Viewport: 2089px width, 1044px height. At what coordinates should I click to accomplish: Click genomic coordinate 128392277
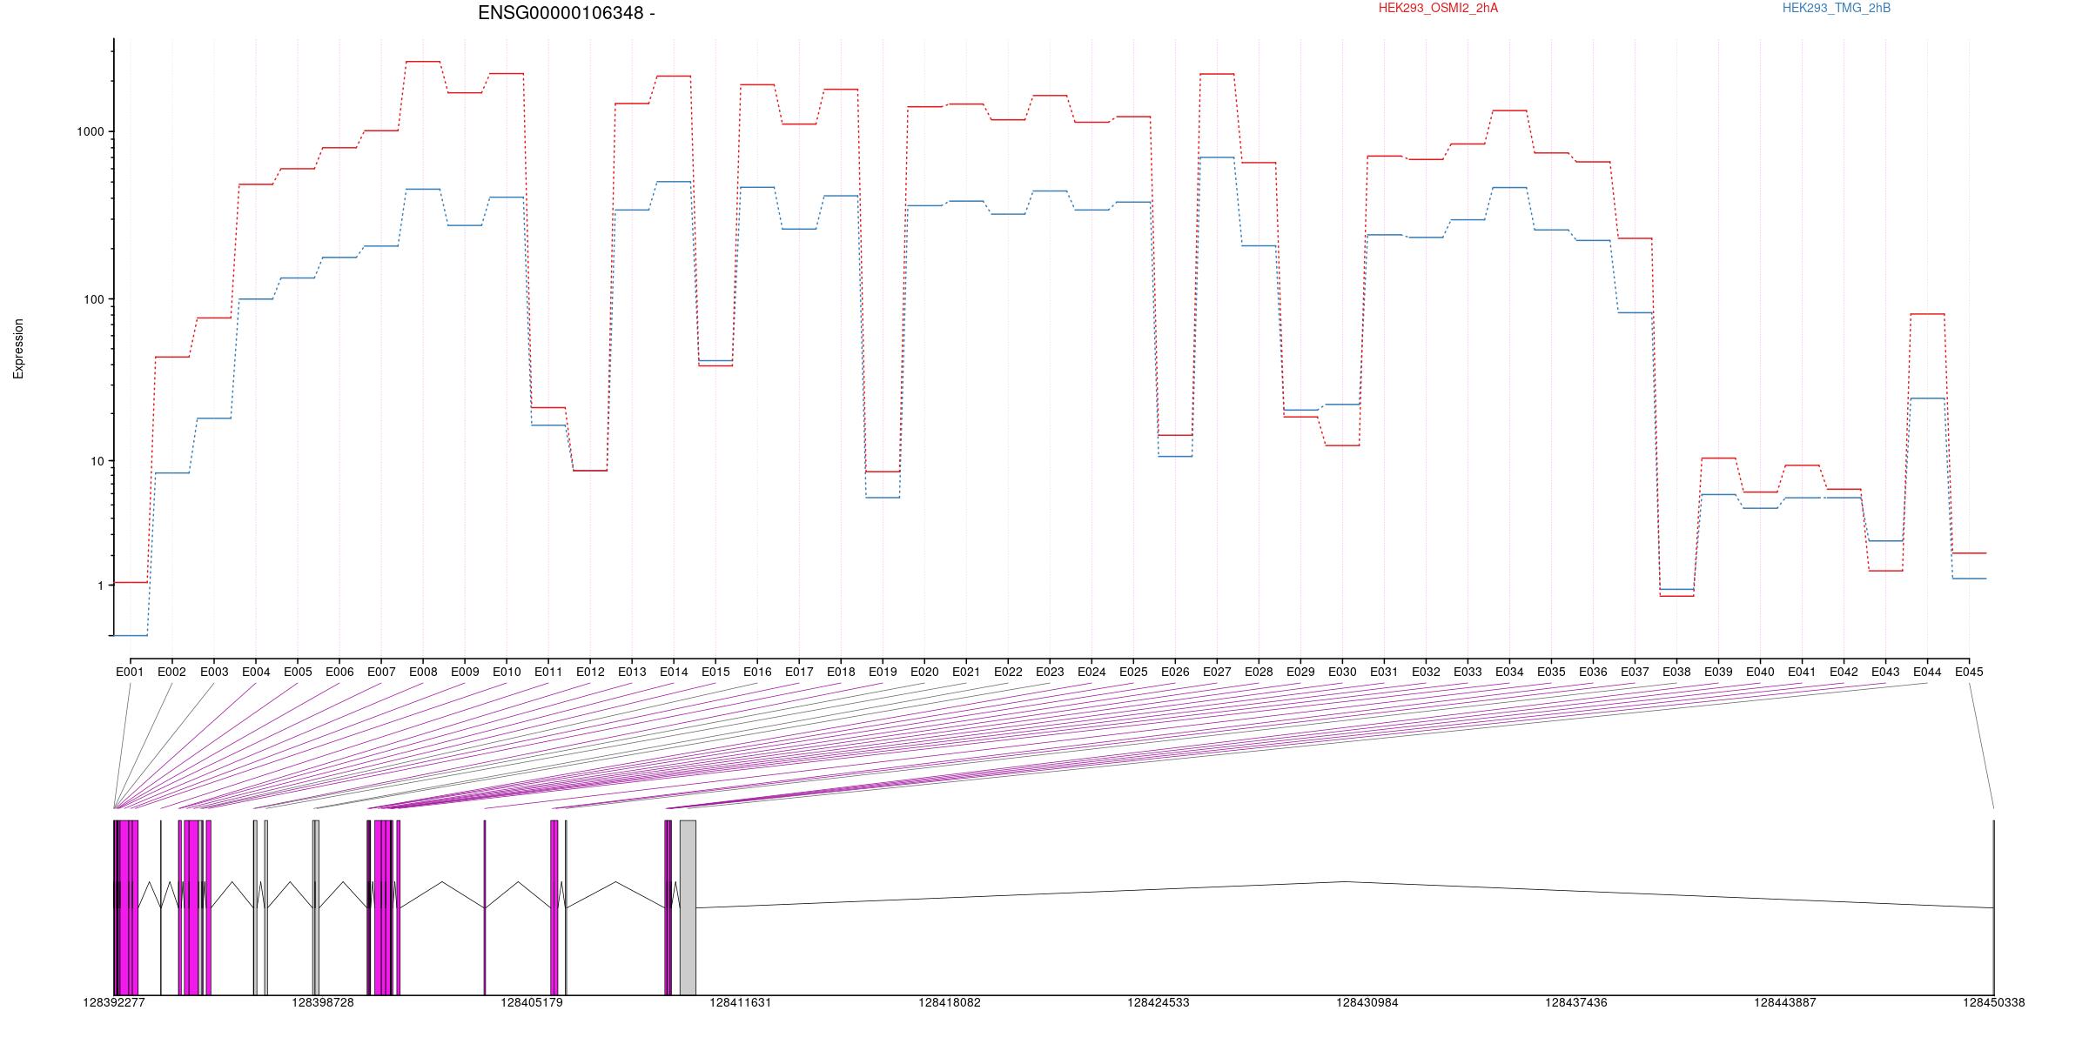tap(114, 1002)
